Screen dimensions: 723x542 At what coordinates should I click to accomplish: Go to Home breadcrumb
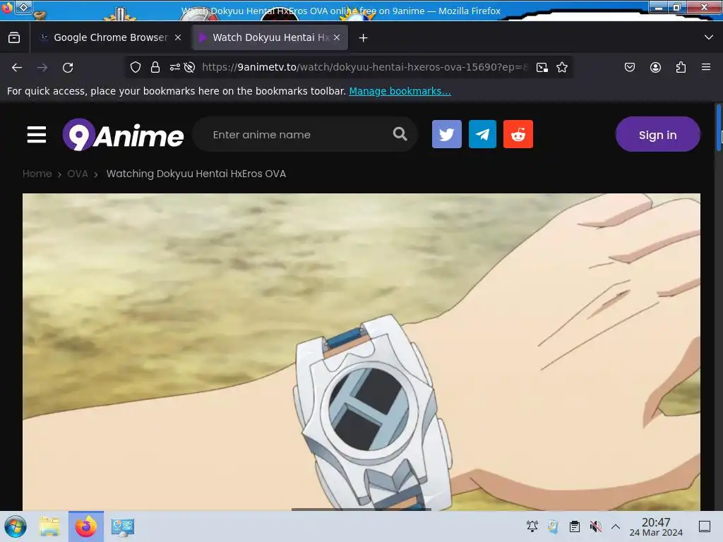click(37, 174)
